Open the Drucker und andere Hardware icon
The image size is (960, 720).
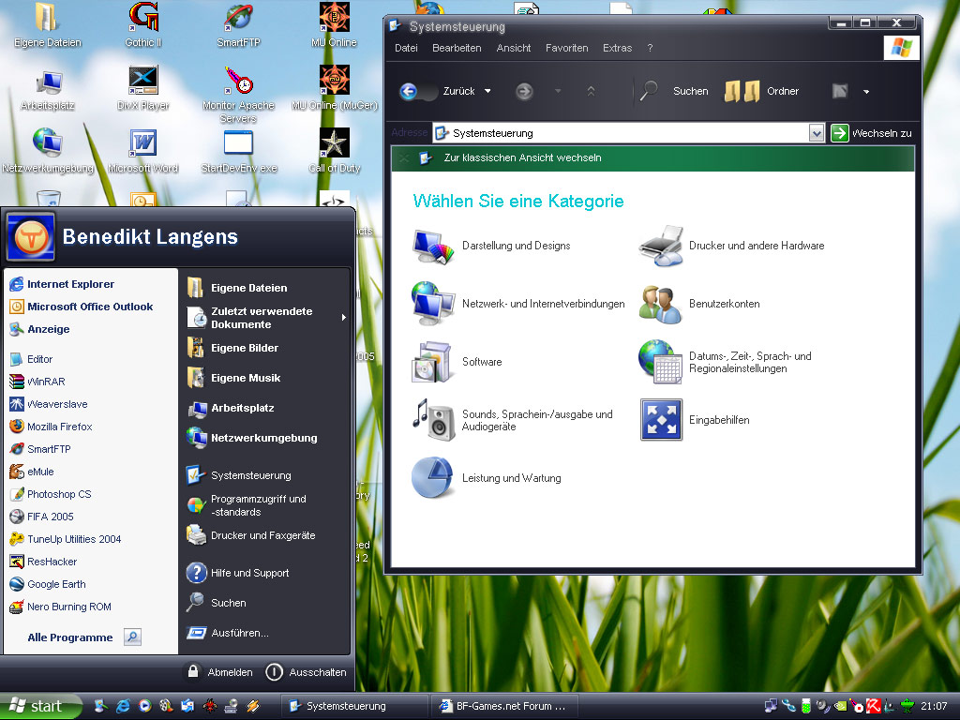point(661,246)
